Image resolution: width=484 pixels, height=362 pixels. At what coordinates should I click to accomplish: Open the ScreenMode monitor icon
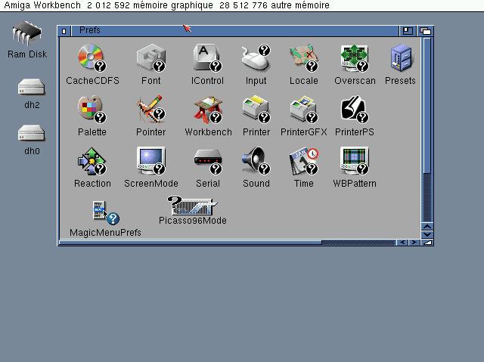[x=151, y=161]
